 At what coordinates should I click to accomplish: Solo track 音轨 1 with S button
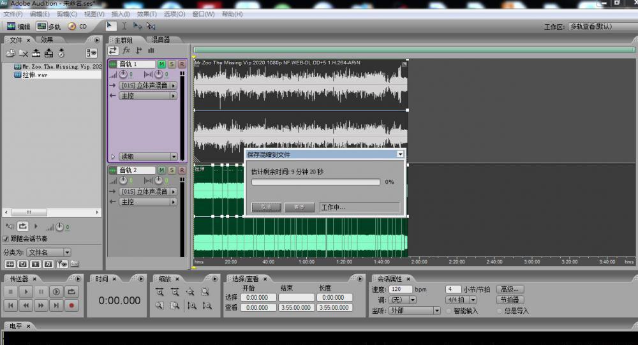172,64
